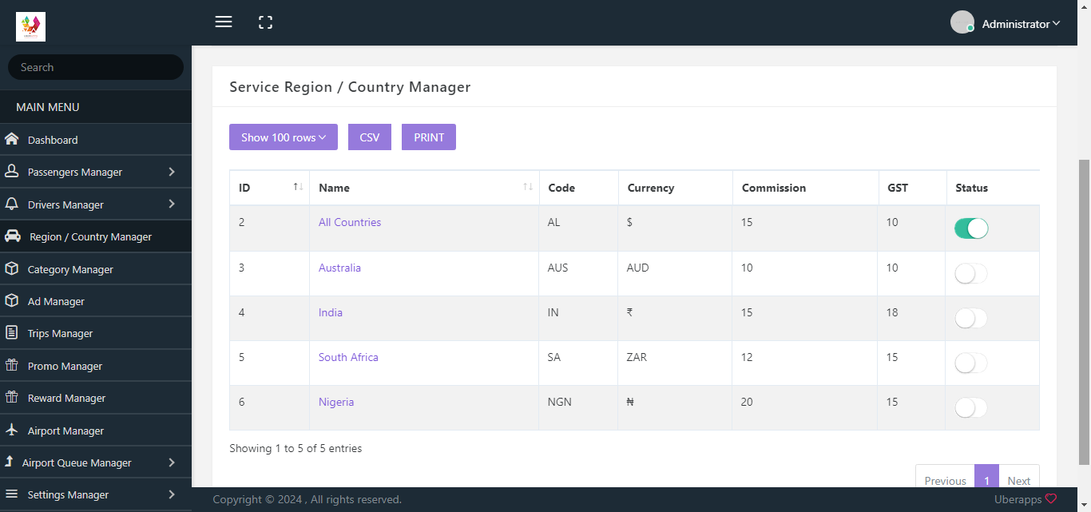Viewport: 1091px width, 512px height.
Task: Click the PRINT button
Action: point(429,137)
